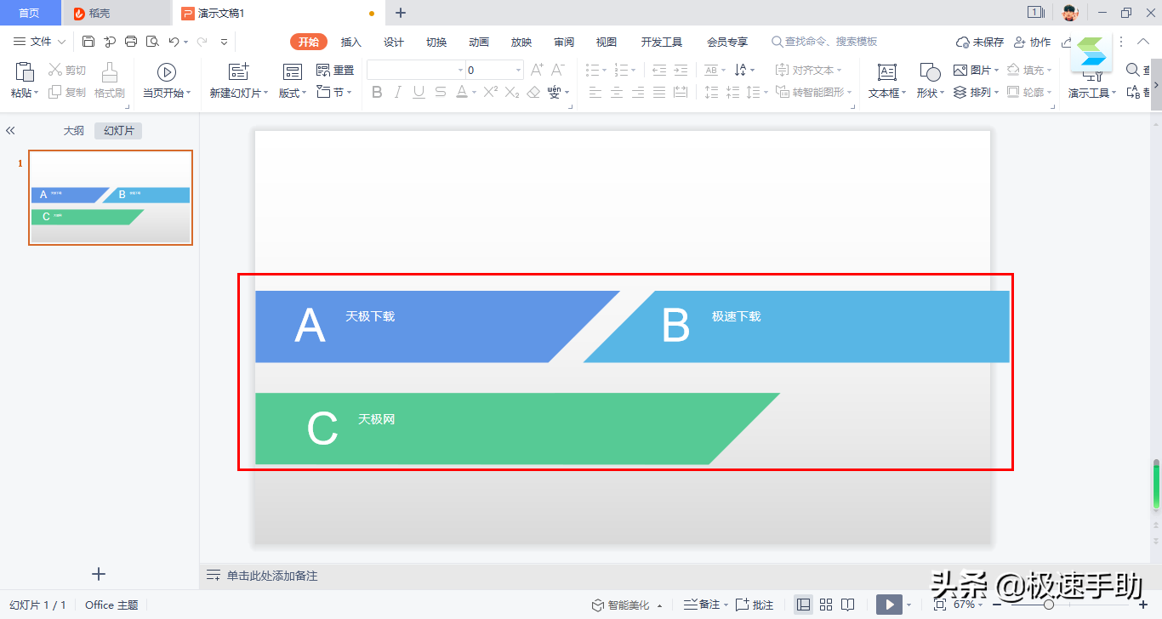Click the Undo arrow icon
This screenshot has height=619, width=1162.
(174, 41)
